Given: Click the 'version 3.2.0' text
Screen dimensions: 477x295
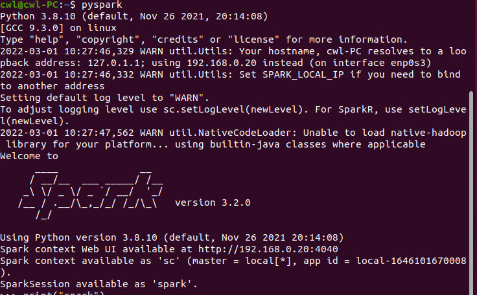Looking at the screenshot, I should 213,202.
